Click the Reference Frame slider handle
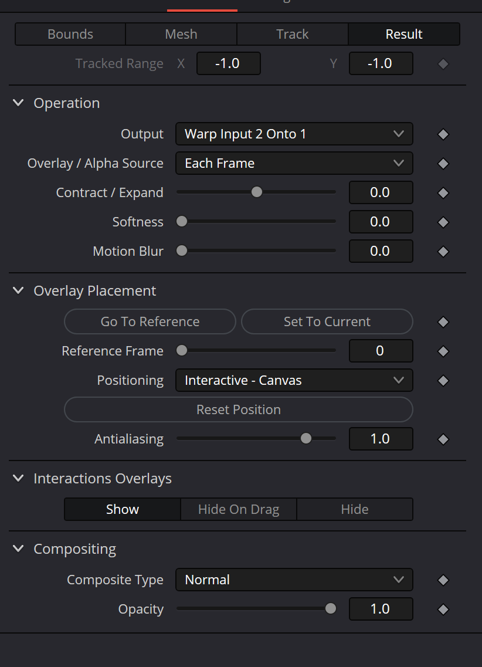The image size is (482, 667). coord(182,351)
